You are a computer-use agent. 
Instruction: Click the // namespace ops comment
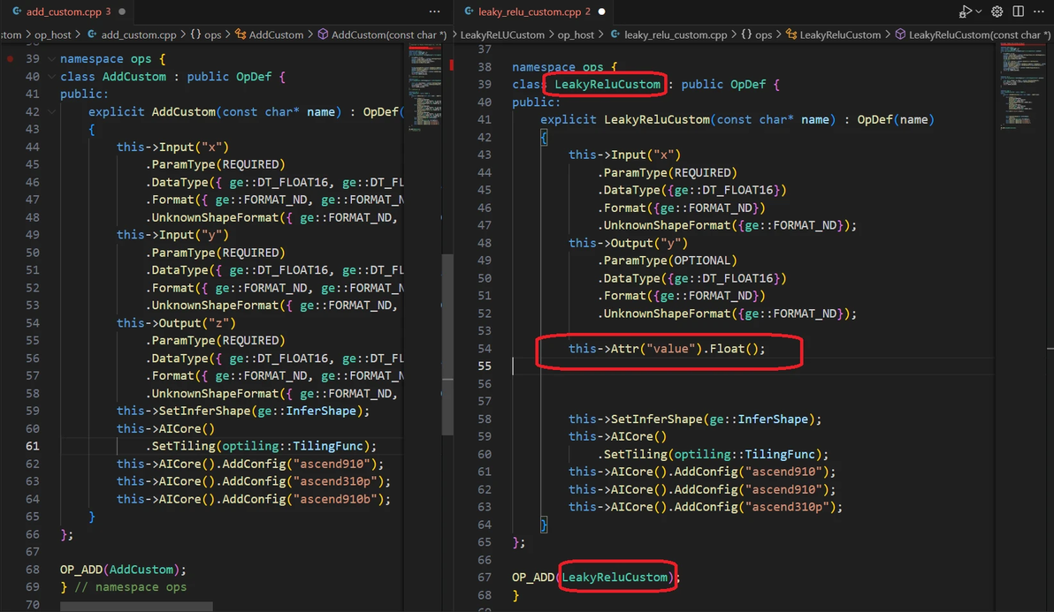(130, 586)
